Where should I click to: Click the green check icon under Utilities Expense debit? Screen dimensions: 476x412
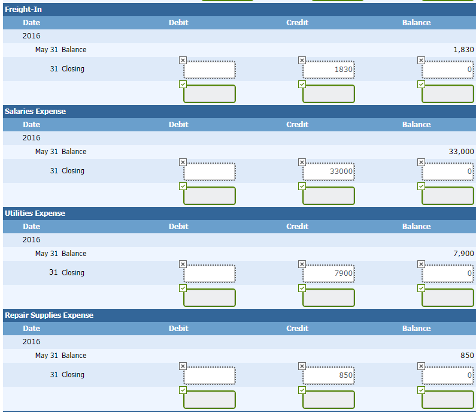click(183, 288)
